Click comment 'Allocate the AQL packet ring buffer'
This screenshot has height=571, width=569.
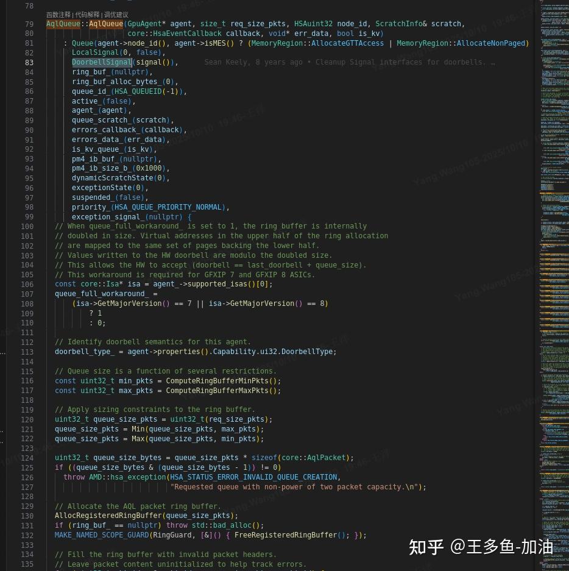[138, 506]
